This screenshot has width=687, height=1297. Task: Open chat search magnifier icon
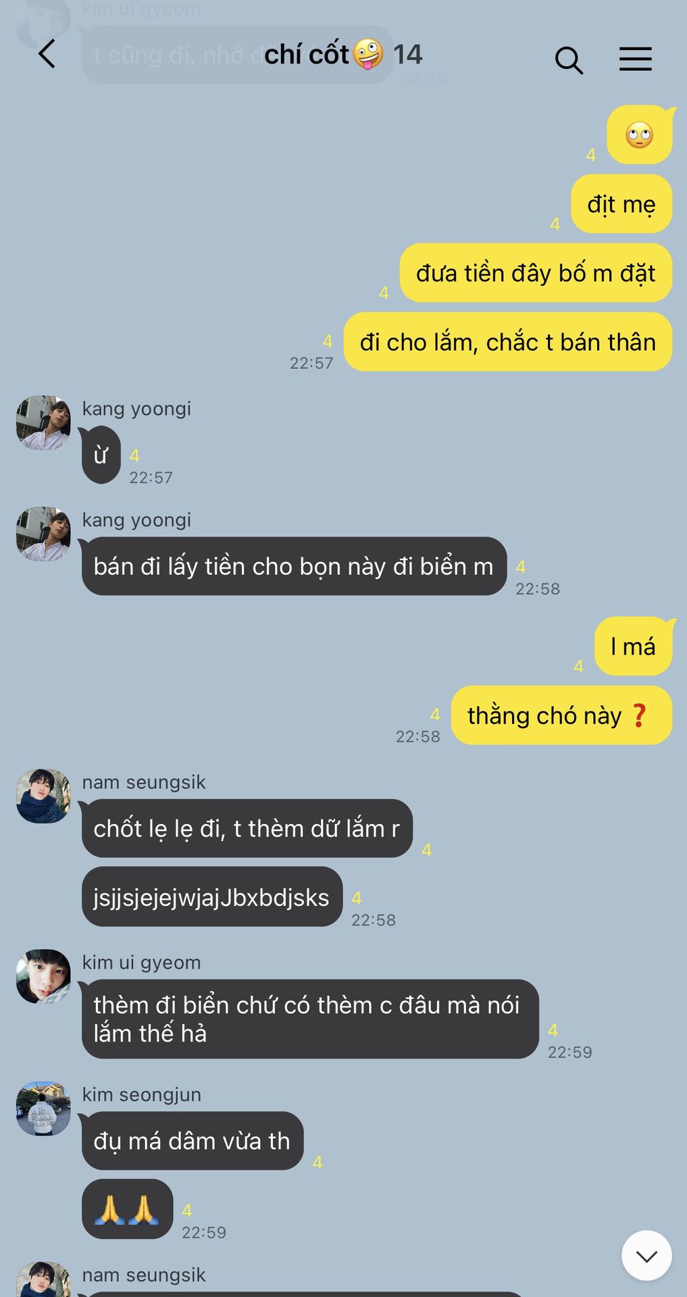(x=569, y=59)
